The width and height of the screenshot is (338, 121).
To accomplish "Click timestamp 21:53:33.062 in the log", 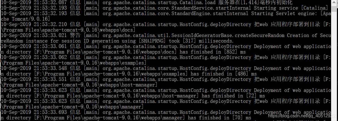I will [50, 57].
